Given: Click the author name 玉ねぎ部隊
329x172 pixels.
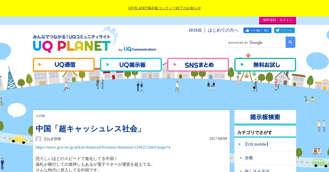Looking at the screenshot, I should [52, 139].
